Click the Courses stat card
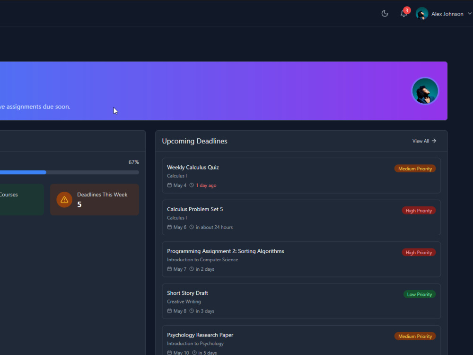 (22, 200)
